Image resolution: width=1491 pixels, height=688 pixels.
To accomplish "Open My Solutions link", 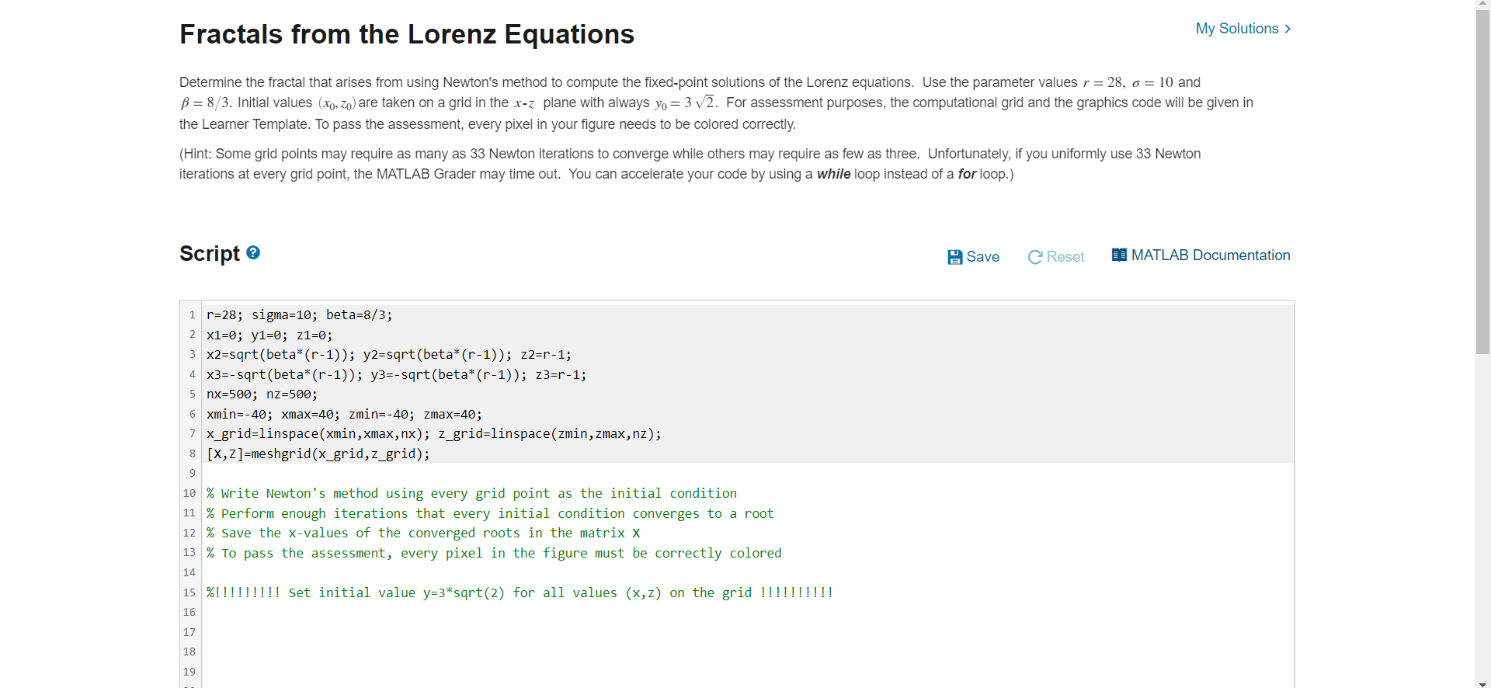I will point(1237,29).
